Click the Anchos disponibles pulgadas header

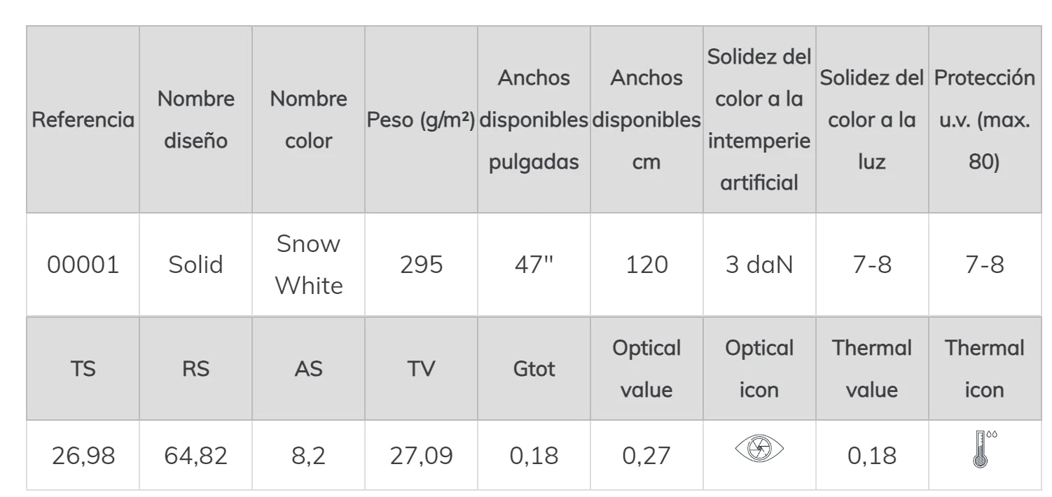click(534, 120)
